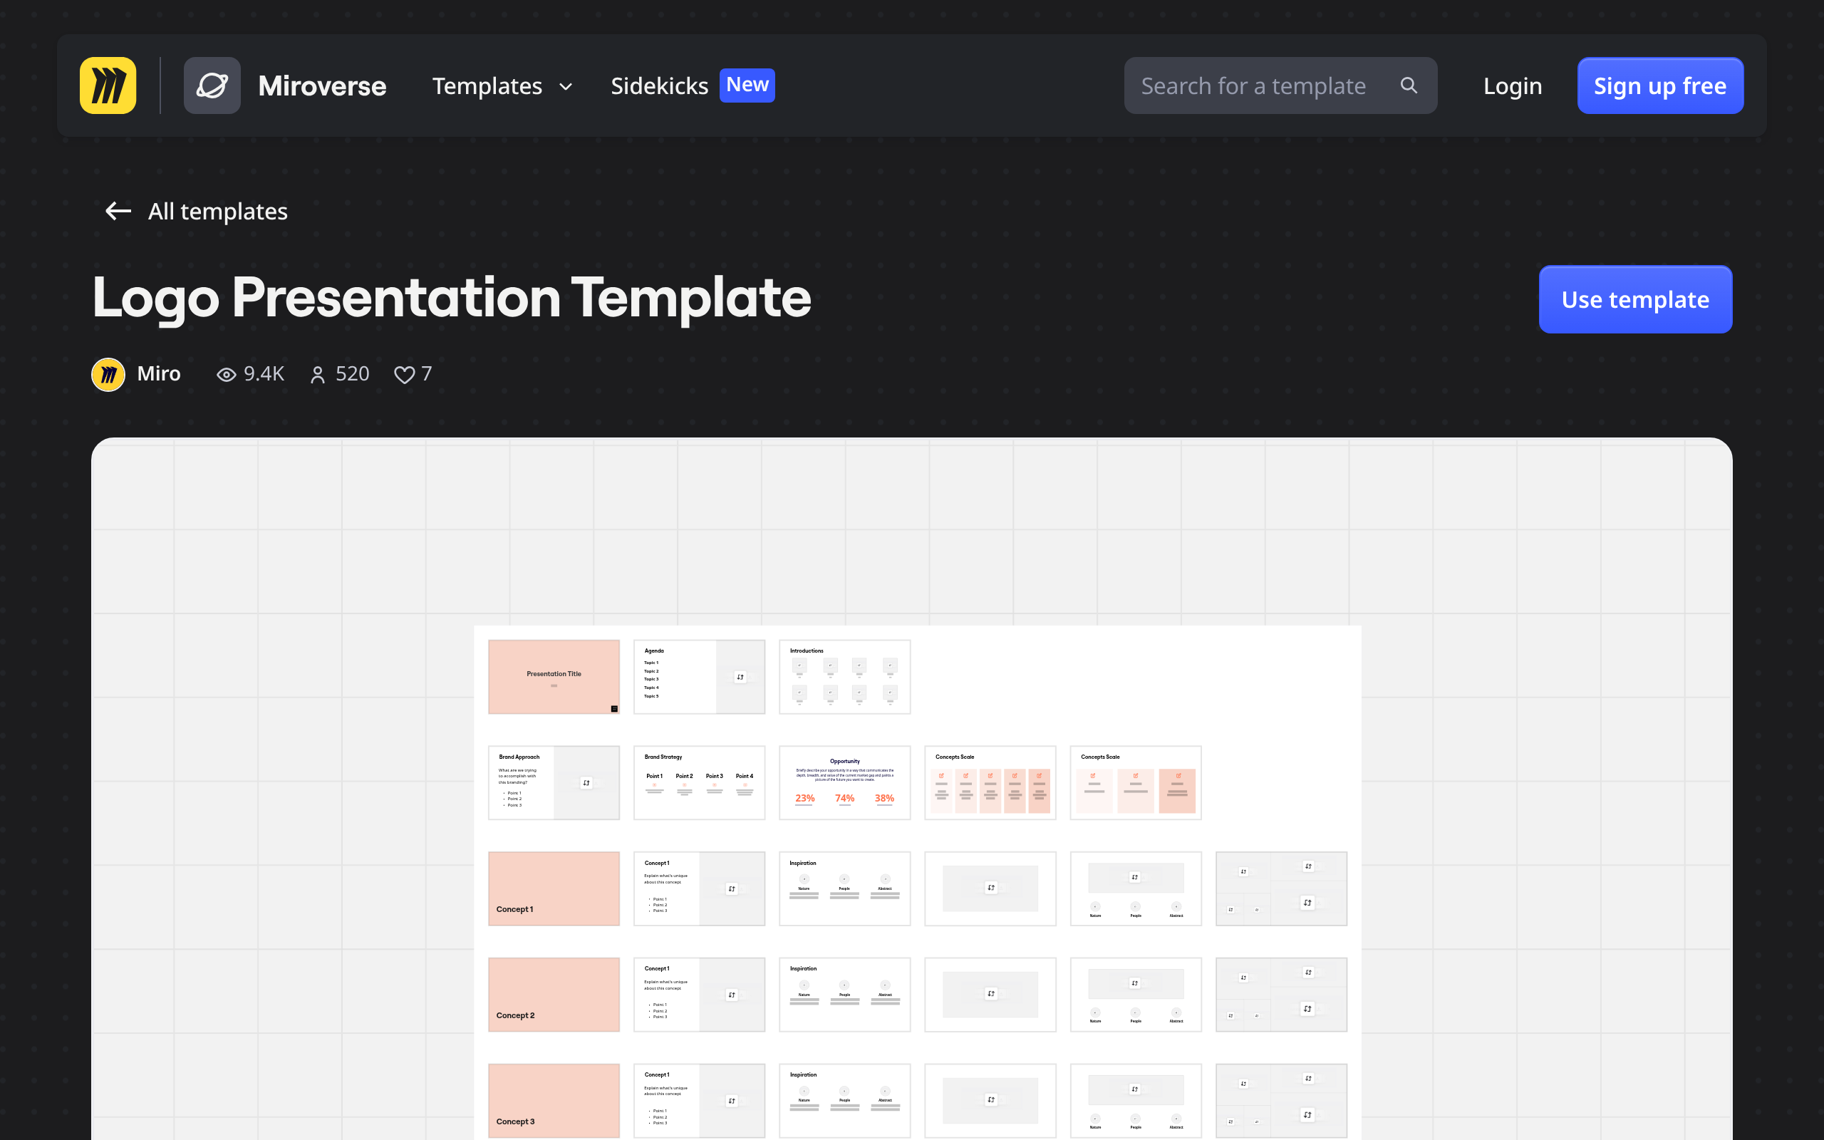Select the Agenda slide thumbnail

pos(700,676)
